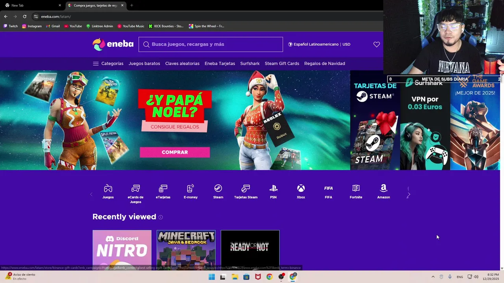Open the eCards de Juegos category
This screenshot has height=283, width=504.
(x=135, y=194)
